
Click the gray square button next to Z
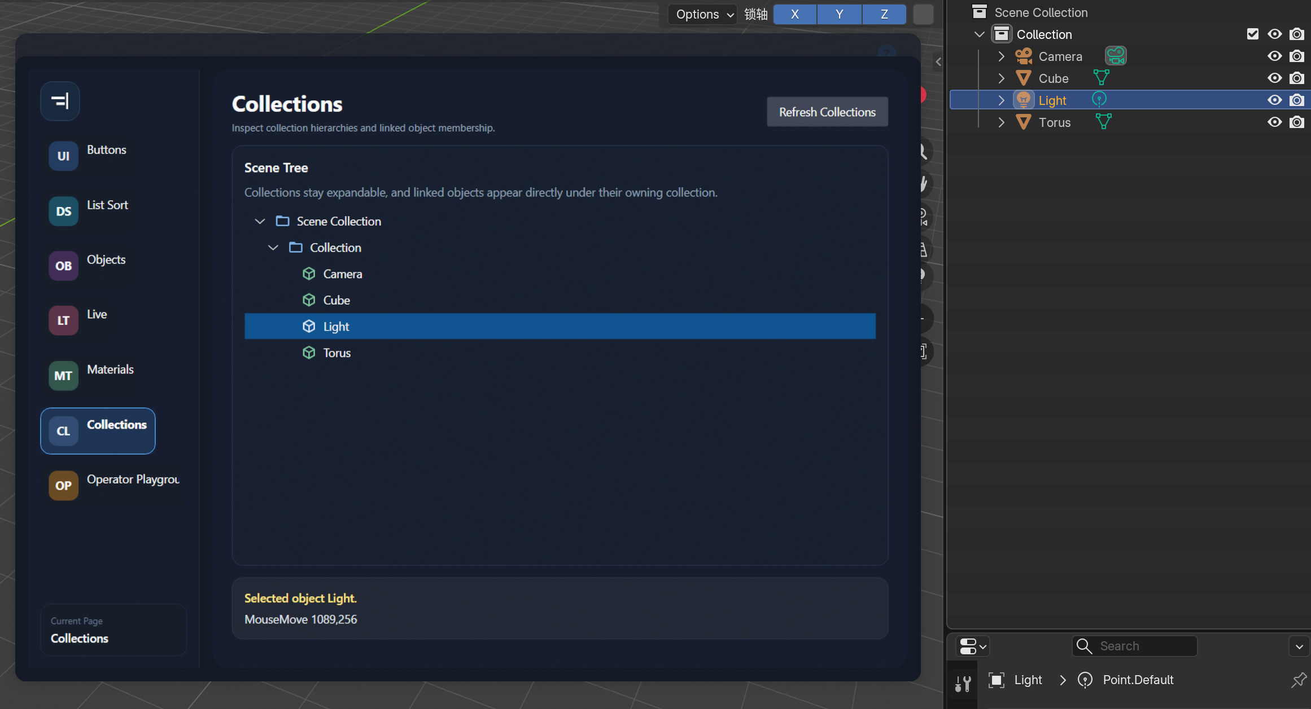(x=923, y=14)
